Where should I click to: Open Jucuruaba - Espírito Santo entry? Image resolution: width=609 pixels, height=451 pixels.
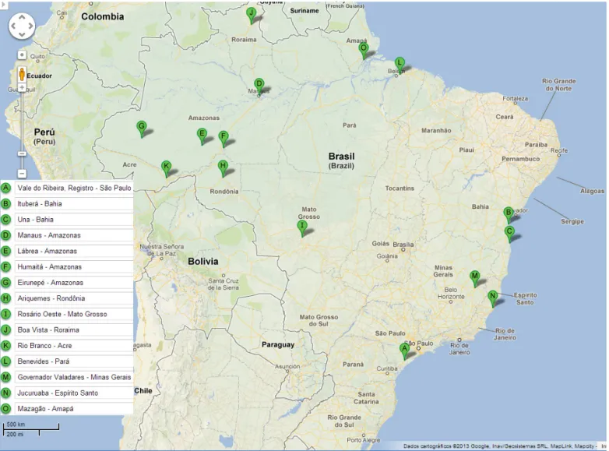tap(74, 393)
